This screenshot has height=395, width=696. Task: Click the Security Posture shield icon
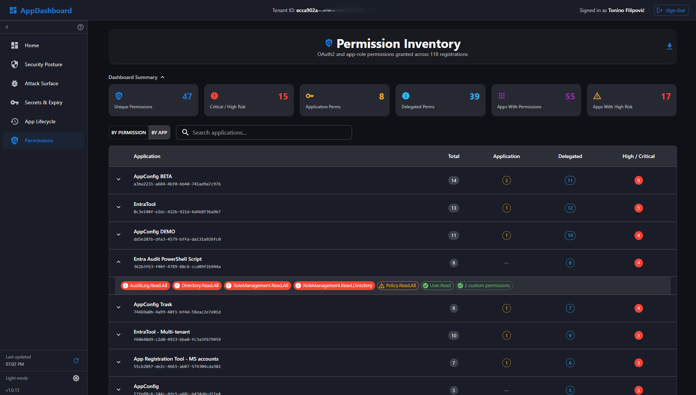[15, 64]
